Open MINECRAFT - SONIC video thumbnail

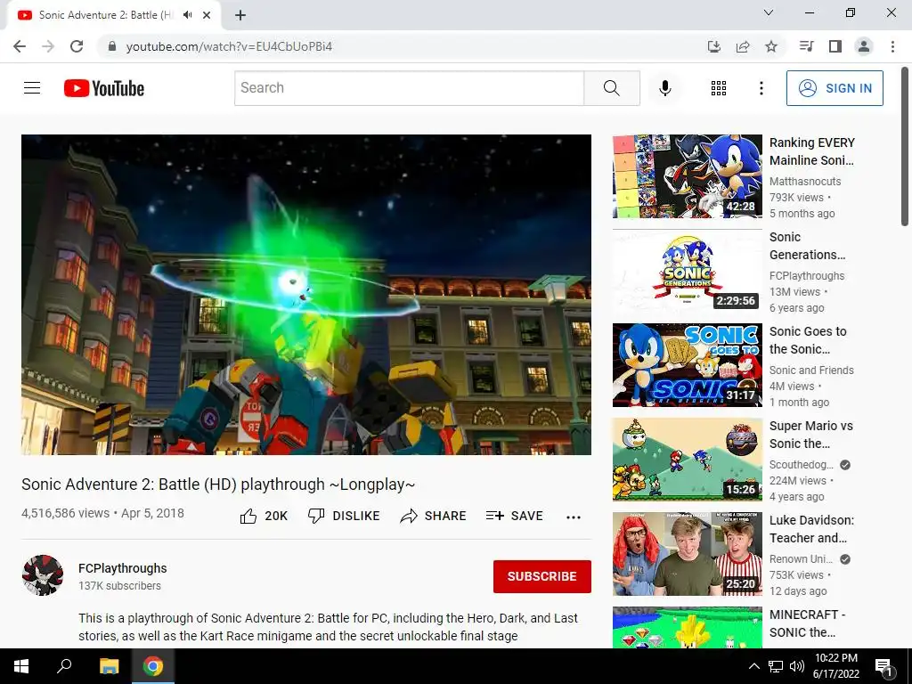tap(687, 627)
